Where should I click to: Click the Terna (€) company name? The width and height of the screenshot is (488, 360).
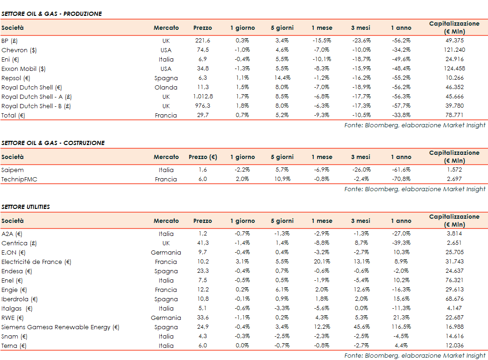tap(14, 346)
